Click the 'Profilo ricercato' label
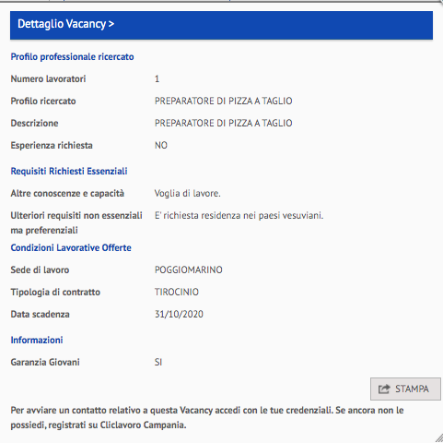Image resolution: width=443 pixels, height=443 pixels. tap(43, 102)
